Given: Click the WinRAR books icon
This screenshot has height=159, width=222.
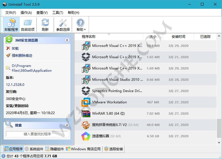Looking at the screenshot, I should (x=86, y=114).
